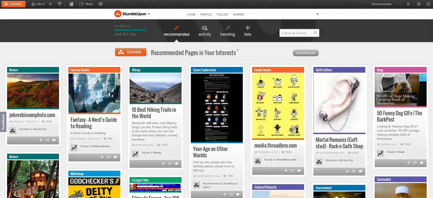
Task: Share the Hiking card
Action: (170, 164)
